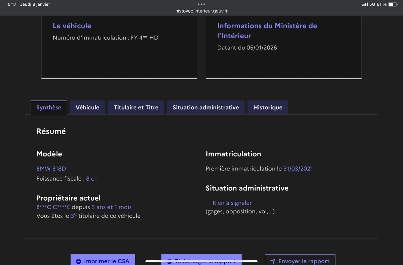Tap the 10:17 clock in status bar
Image resolution: width=403 pixels, height=265 pixels.
pyautogui.click(x=11, y=4)
